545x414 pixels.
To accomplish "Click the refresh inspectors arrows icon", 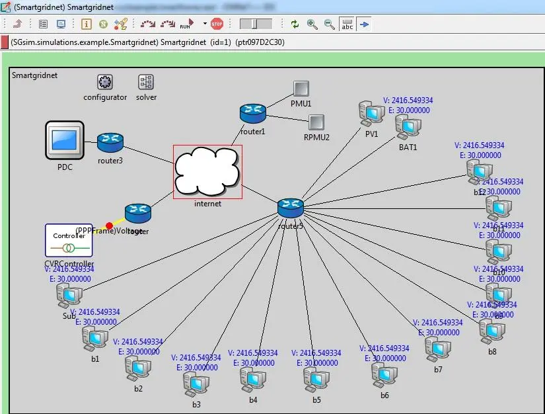I will pos(293,24).
